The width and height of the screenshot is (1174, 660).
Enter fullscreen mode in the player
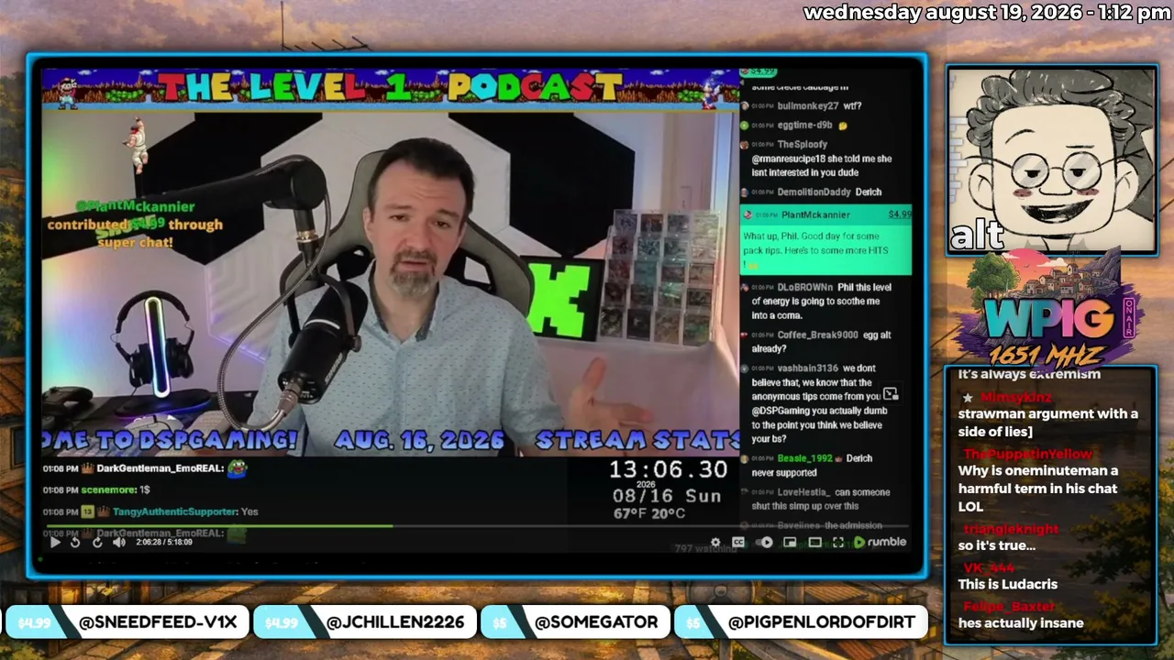click(x=838, y=543)
